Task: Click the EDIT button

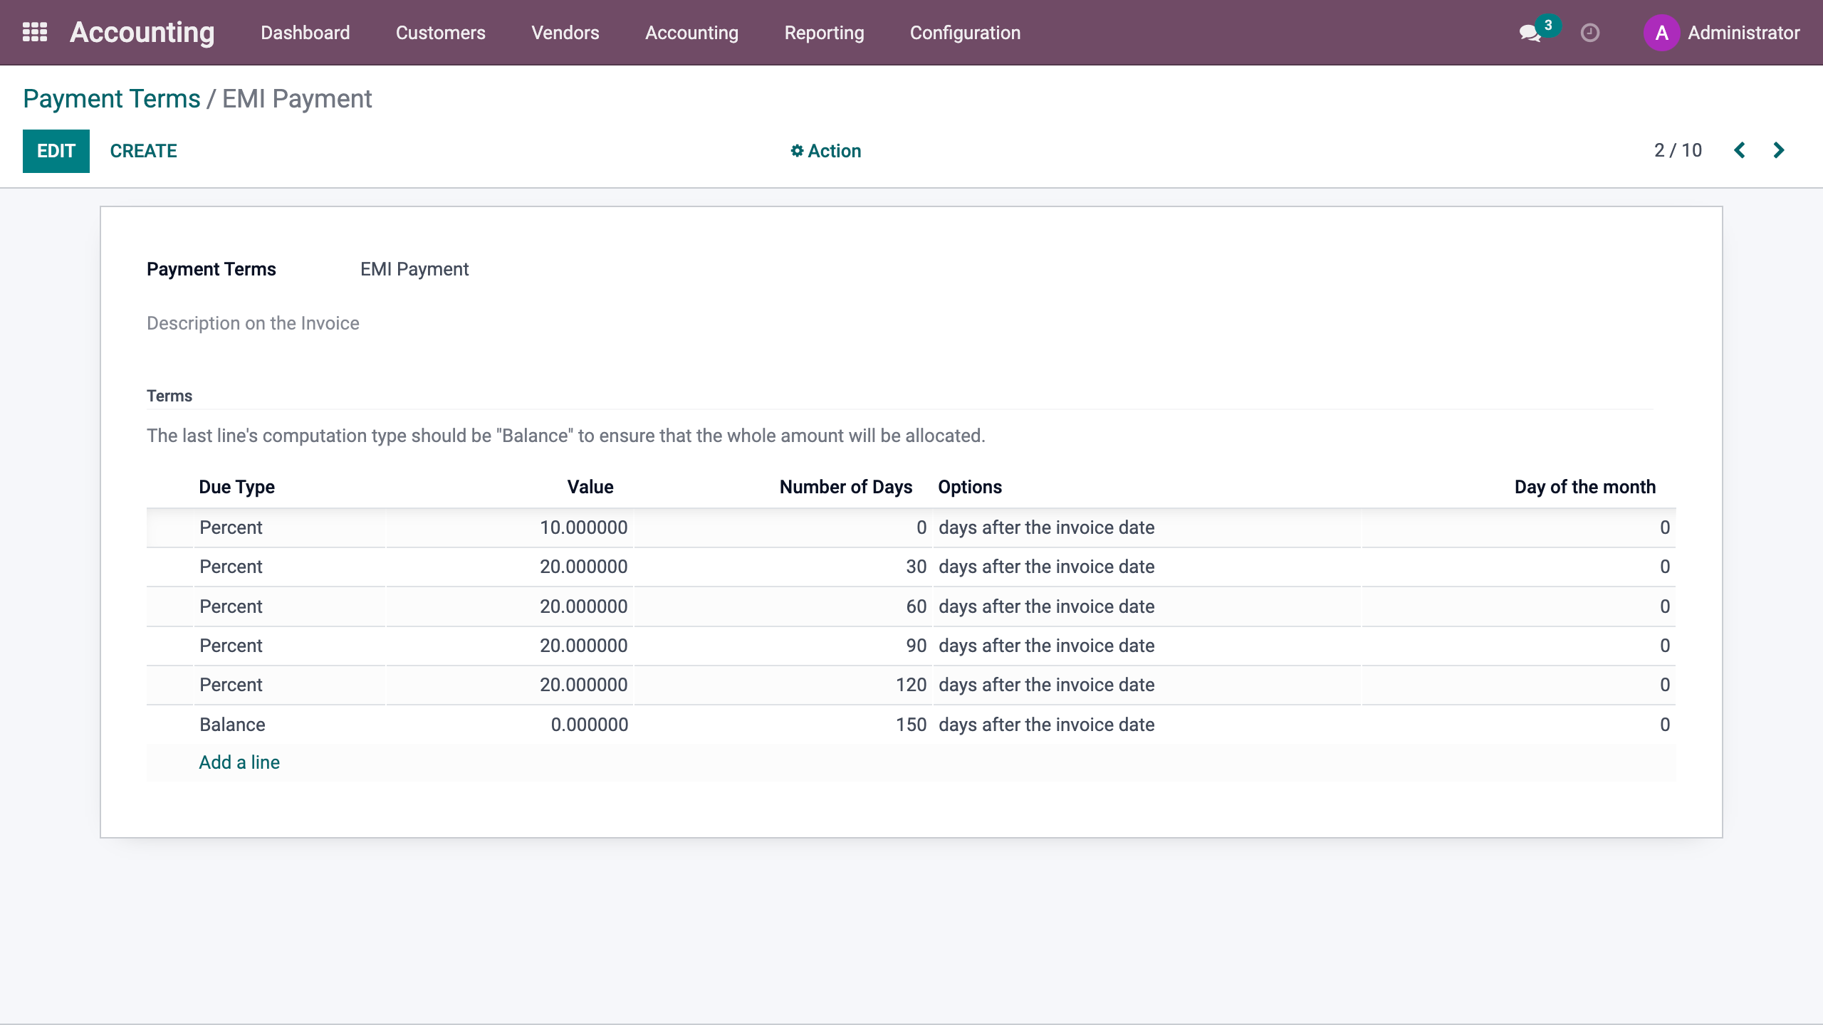Action: point(56,151)
